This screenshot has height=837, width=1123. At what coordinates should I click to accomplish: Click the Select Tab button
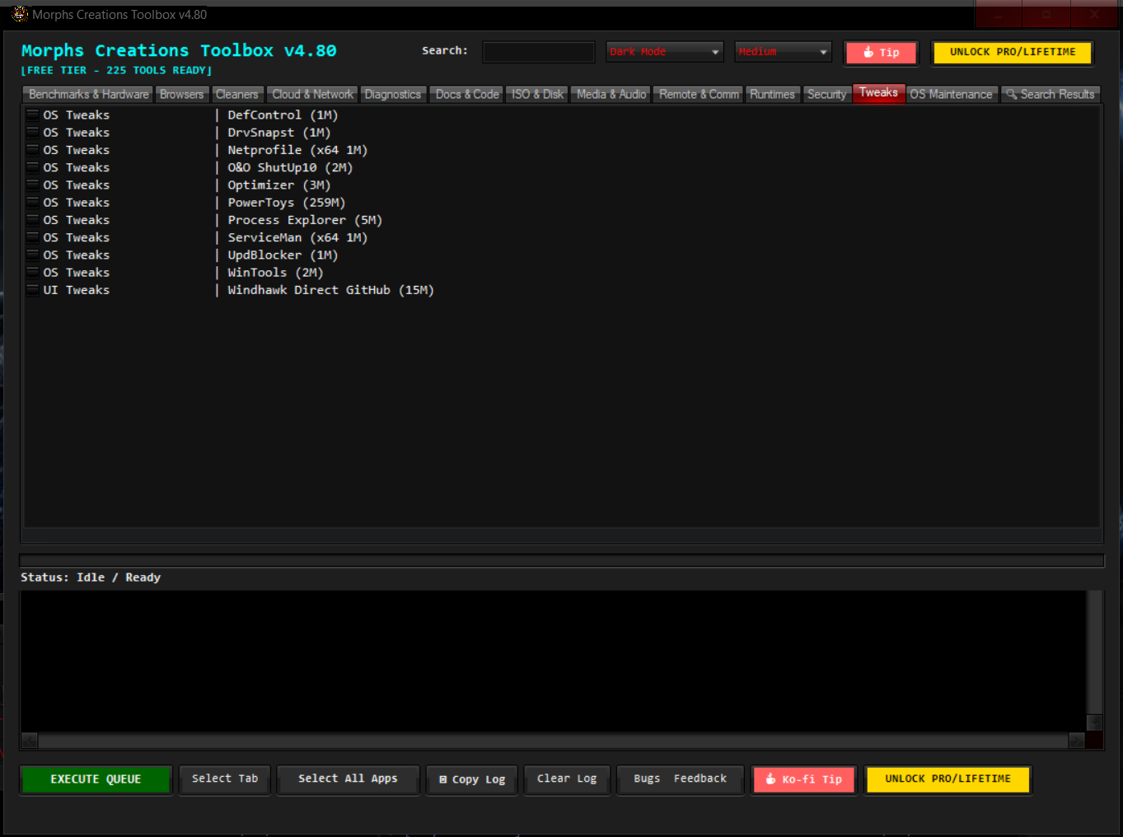225,779
